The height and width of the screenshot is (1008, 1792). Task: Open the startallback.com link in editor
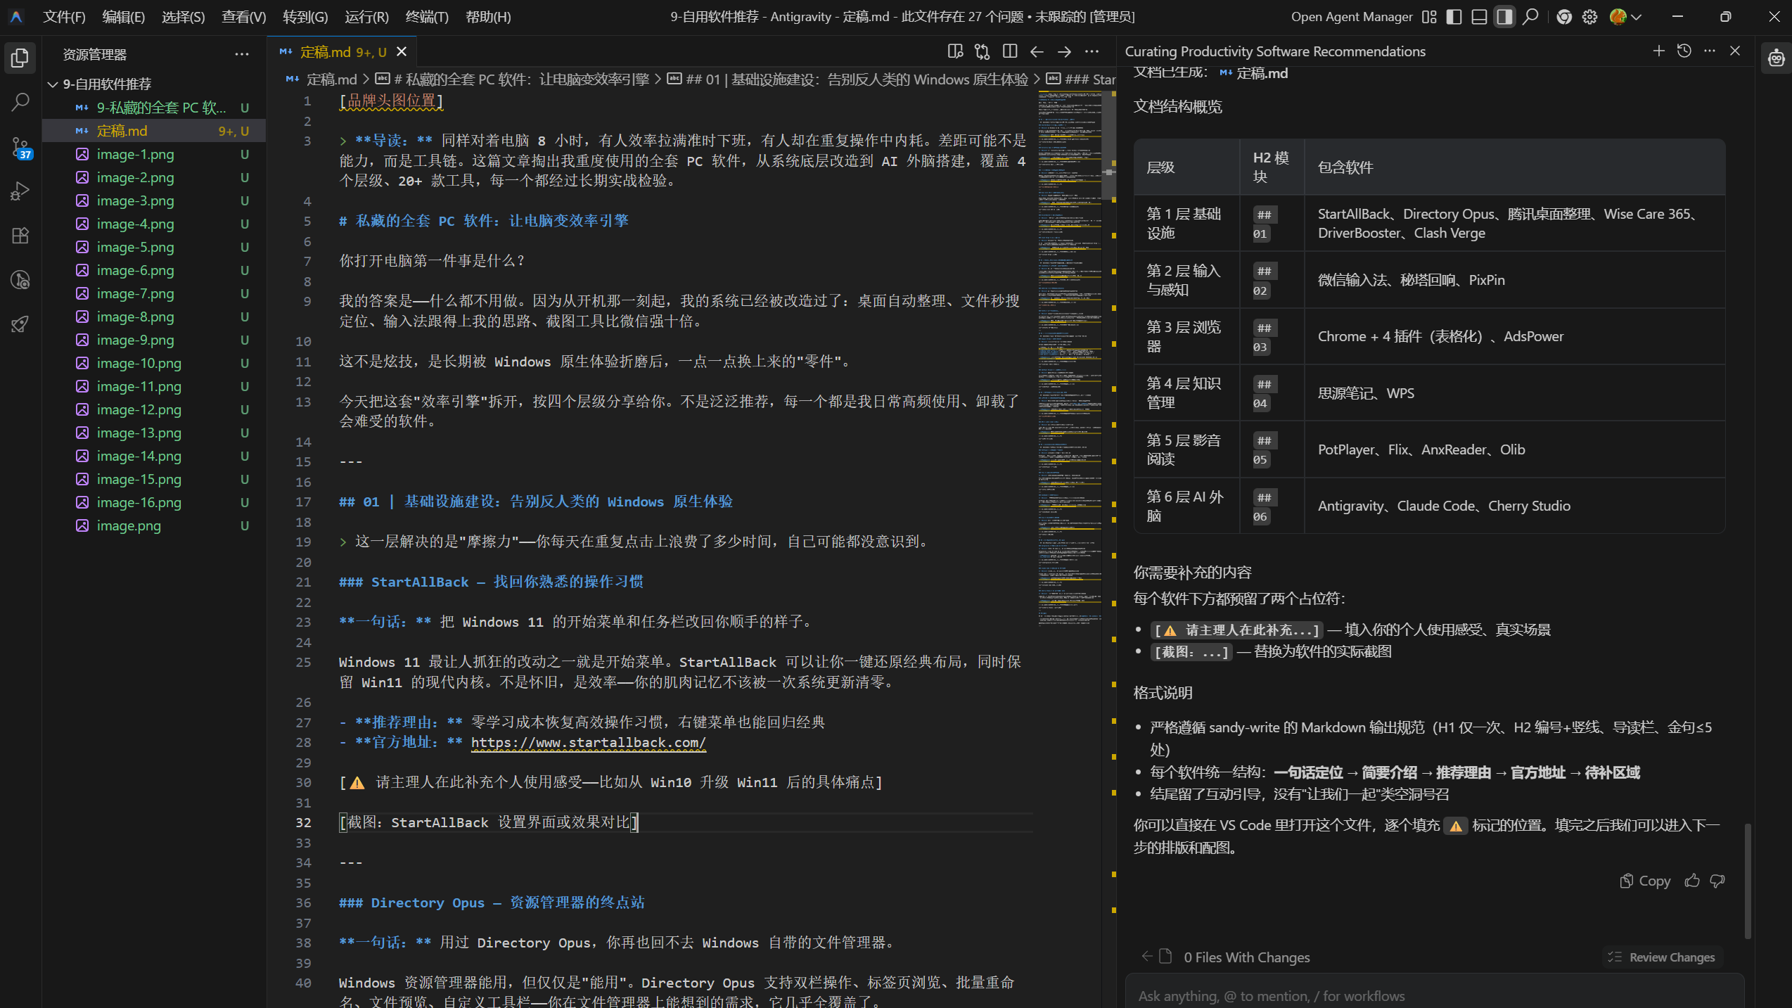coord(588,742)
